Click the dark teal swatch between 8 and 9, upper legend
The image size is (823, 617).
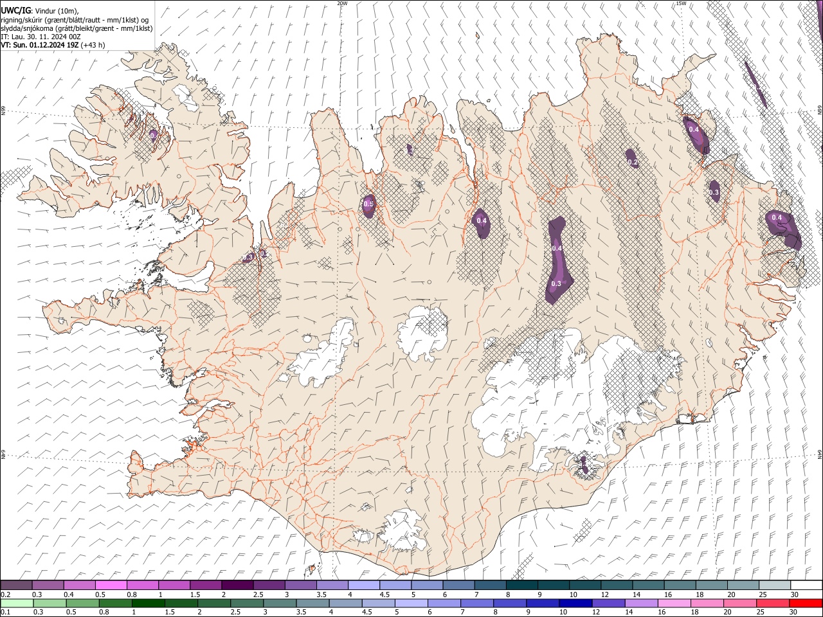521,586
